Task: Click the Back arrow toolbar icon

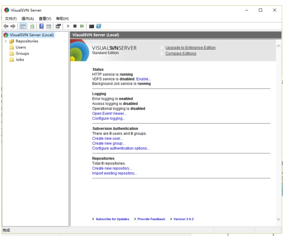Action: [x=6, y=26]
